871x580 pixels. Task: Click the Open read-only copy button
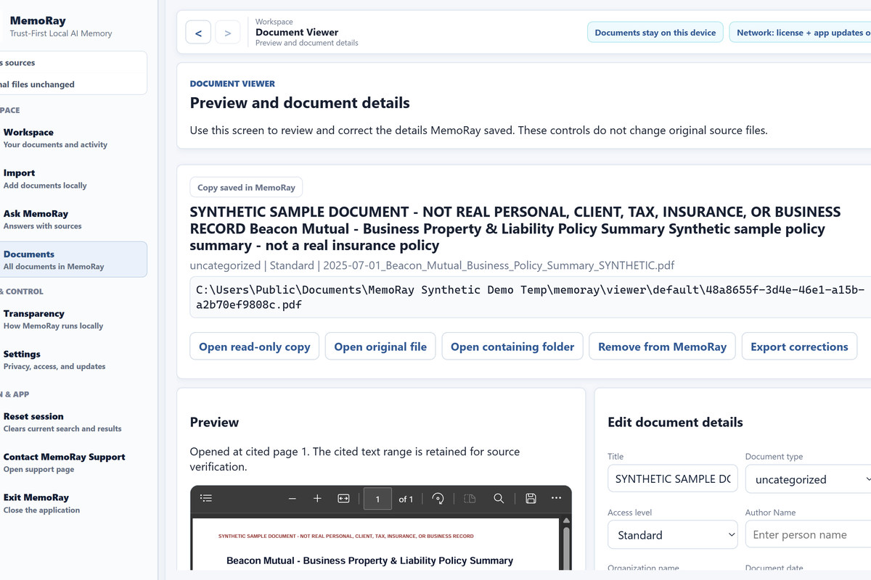coord(255,347)
